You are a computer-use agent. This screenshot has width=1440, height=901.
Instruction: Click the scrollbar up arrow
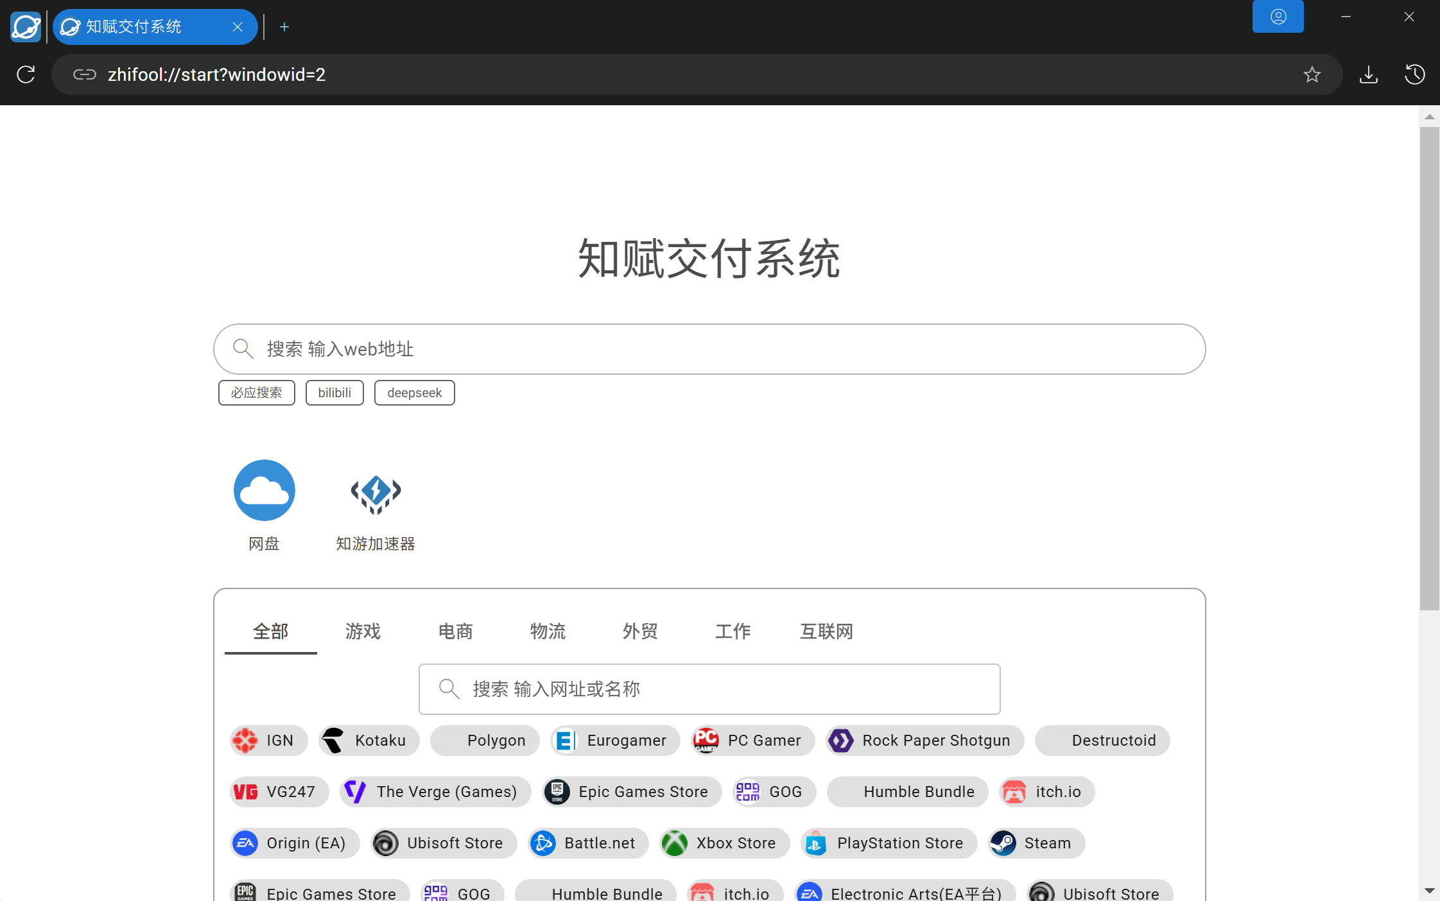[1429, 117]
